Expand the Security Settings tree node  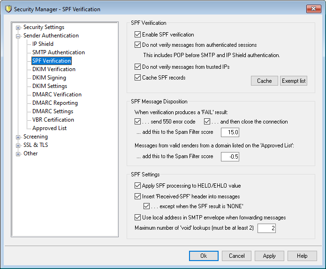coord(18,28)
